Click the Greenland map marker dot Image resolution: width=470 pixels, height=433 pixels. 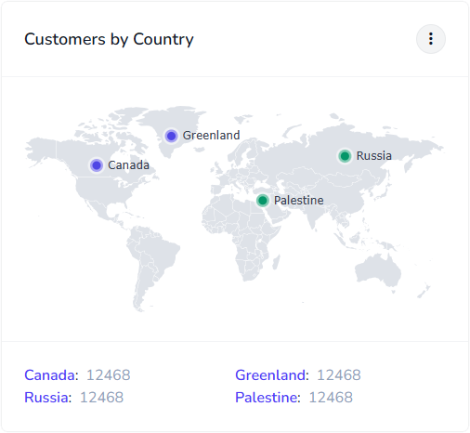pyautogui.click(x=171, y=136)
